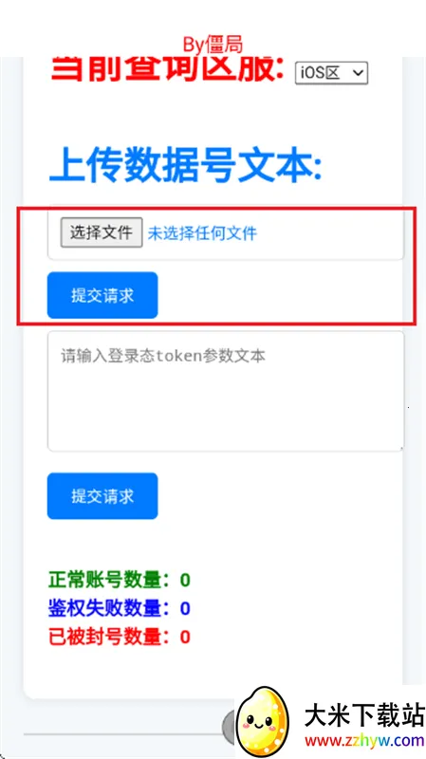
Task: Select the 未选择任何文件 file status text
Action: [202, 233]
